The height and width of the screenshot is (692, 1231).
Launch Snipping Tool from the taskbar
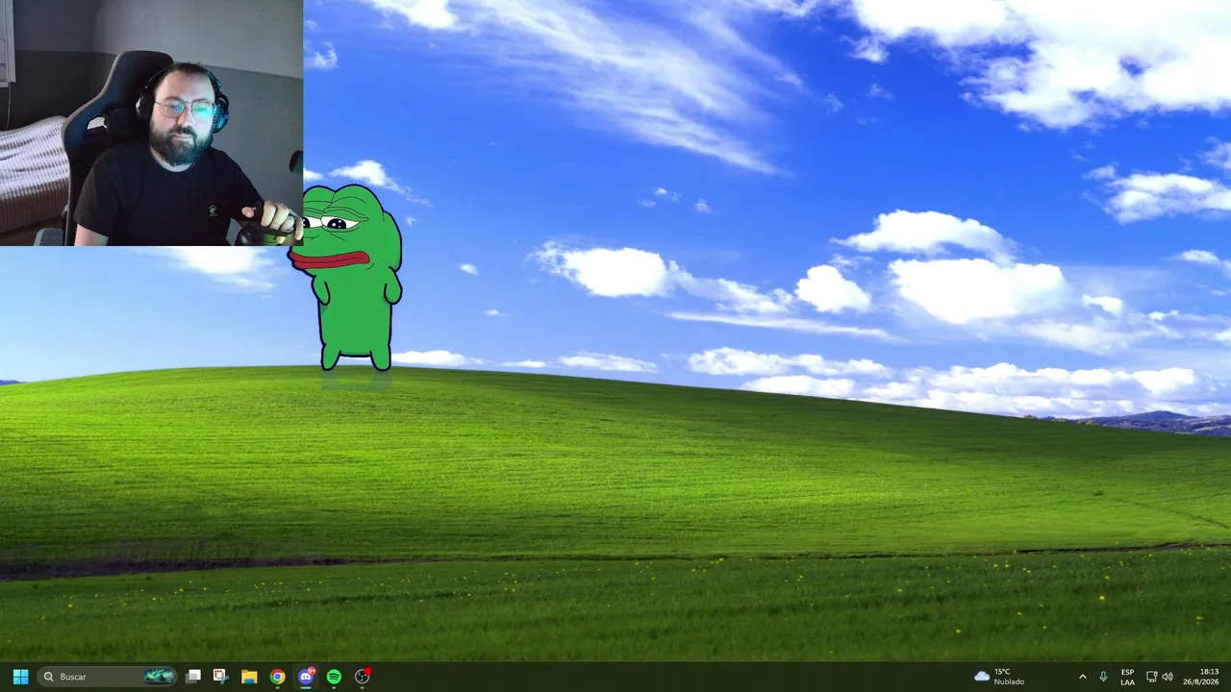click(220, 677)
